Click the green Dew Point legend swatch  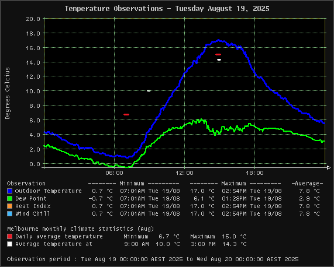[x=9, y=199]
